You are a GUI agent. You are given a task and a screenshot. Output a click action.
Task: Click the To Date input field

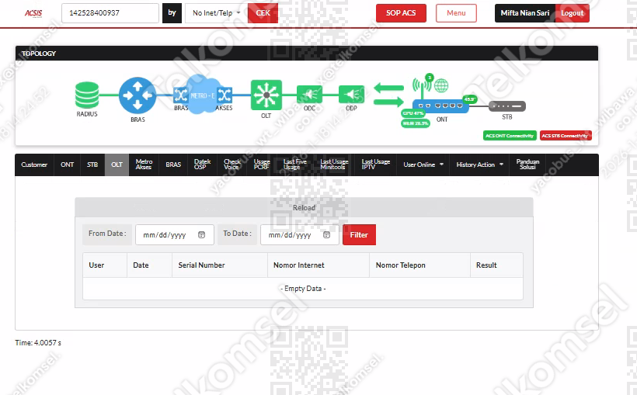tap(300, 234)
